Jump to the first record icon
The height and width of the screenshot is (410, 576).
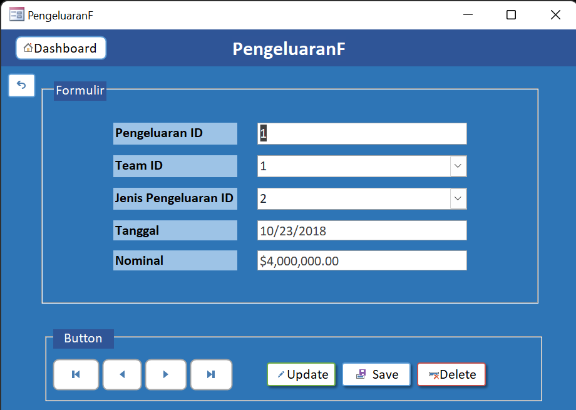76,374
